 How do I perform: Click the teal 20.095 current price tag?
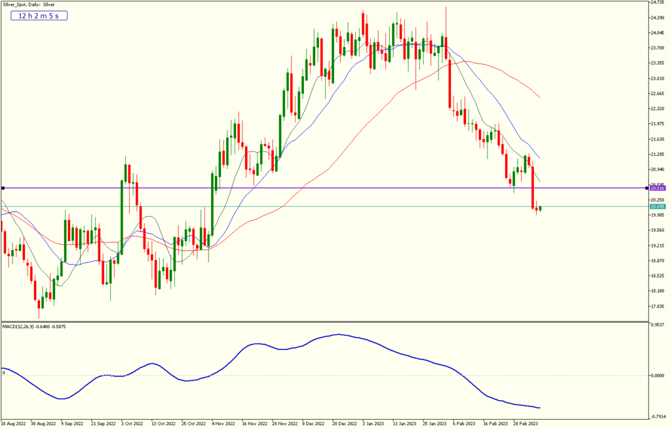[x=657, y=207]
